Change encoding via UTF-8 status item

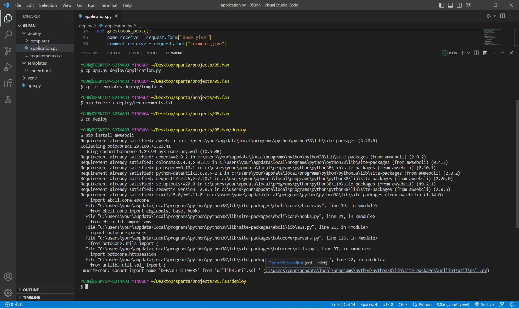[388, 305]
